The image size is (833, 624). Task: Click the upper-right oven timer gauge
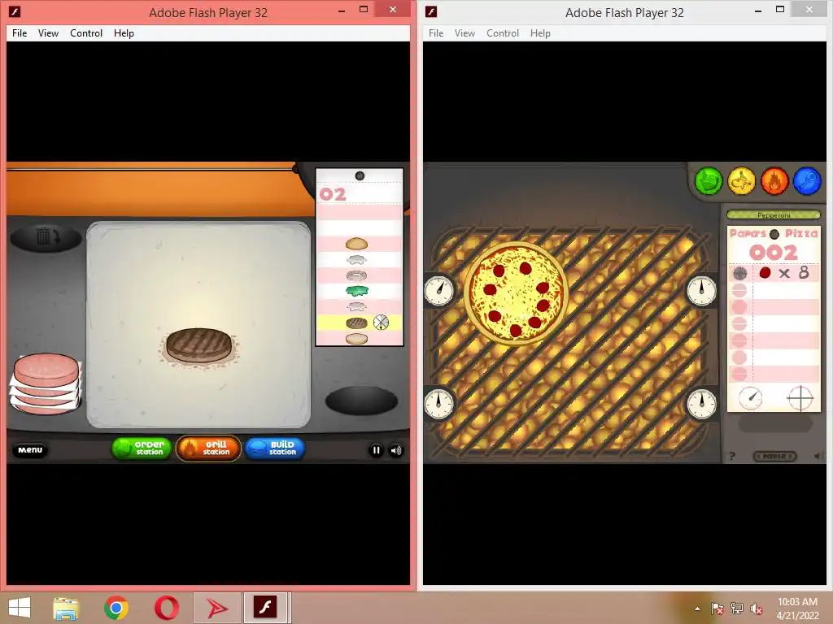point(701,290)
